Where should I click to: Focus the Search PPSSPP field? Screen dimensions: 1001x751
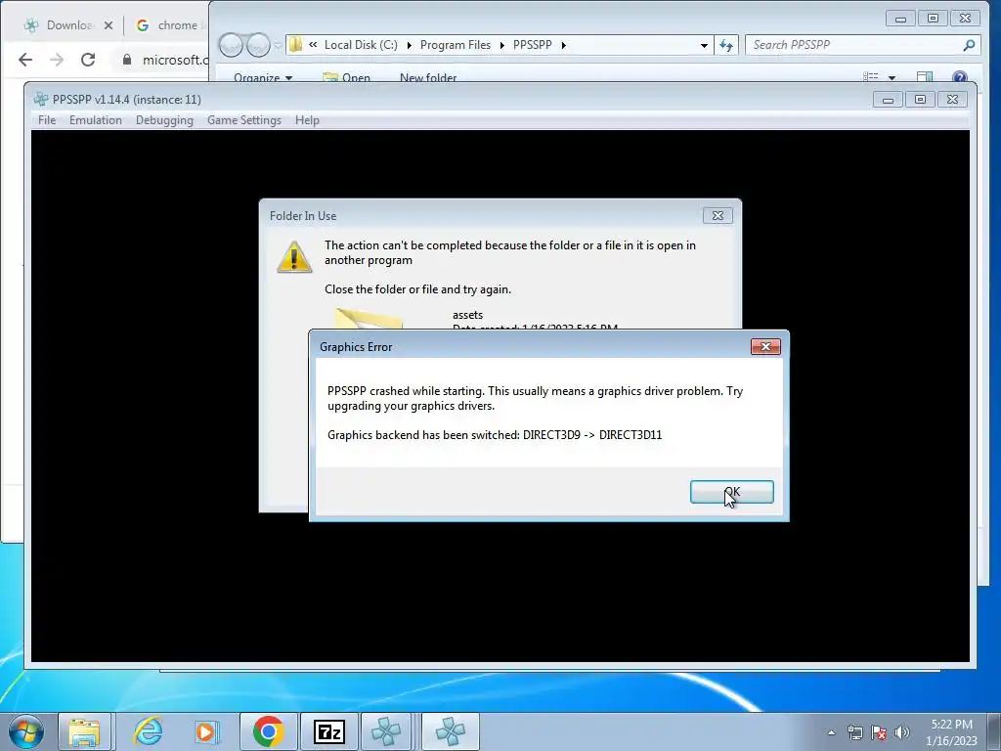(855, 45)
